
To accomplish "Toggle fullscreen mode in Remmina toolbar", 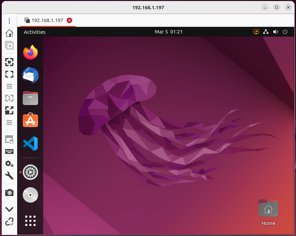I will (x=9, y=74).
